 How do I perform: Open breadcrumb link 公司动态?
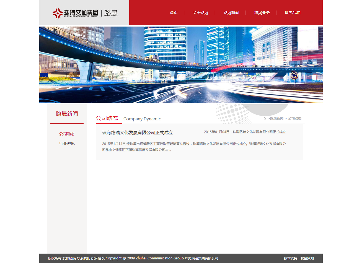point(295,118)
